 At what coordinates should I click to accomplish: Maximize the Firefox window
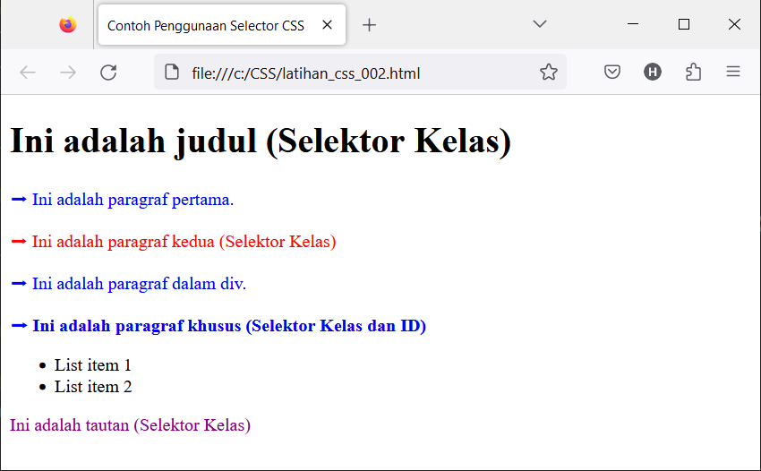click(684, 24)
